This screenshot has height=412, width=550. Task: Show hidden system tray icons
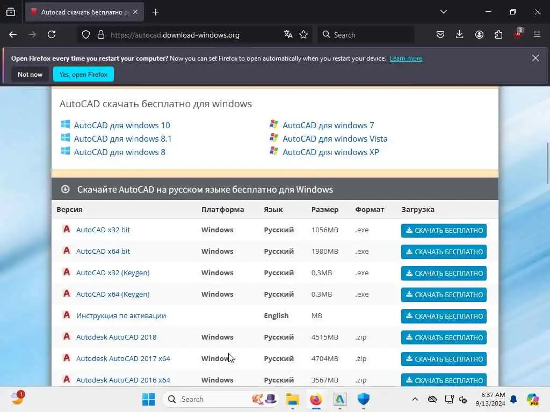[x=415, y=399]
